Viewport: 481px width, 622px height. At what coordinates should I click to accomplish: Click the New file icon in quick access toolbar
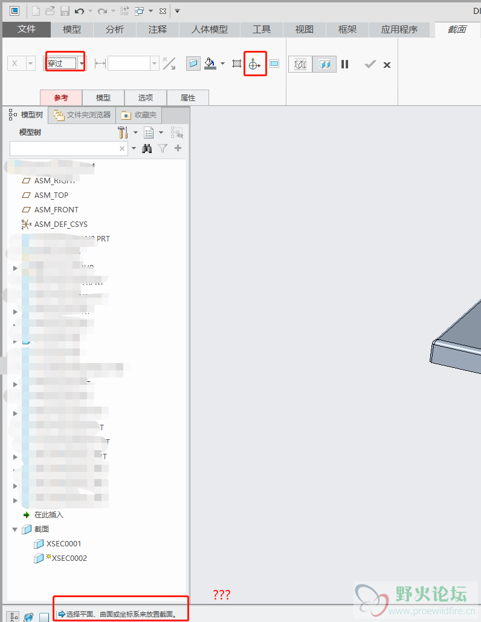[36, 11]
